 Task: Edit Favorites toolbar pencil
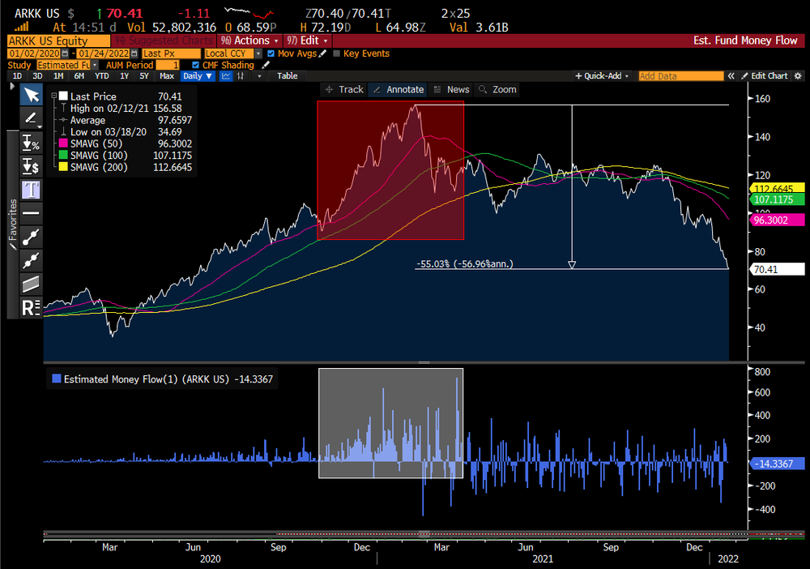[13, 246]
